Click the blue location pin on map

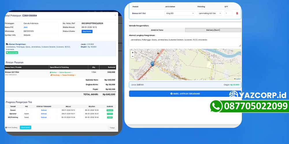click(x=152, y=64)
